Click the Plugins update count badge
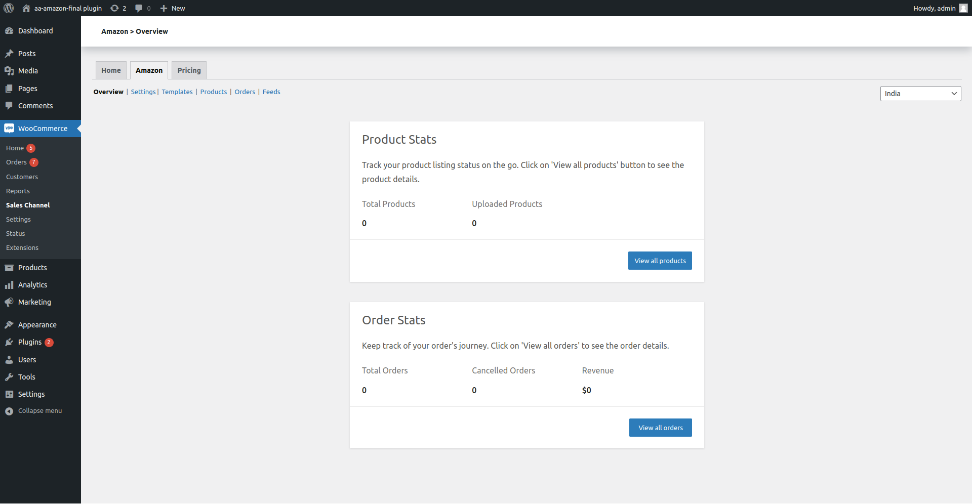Image resolution: width=972 pixels, height=504 pixels. point(49,343)
